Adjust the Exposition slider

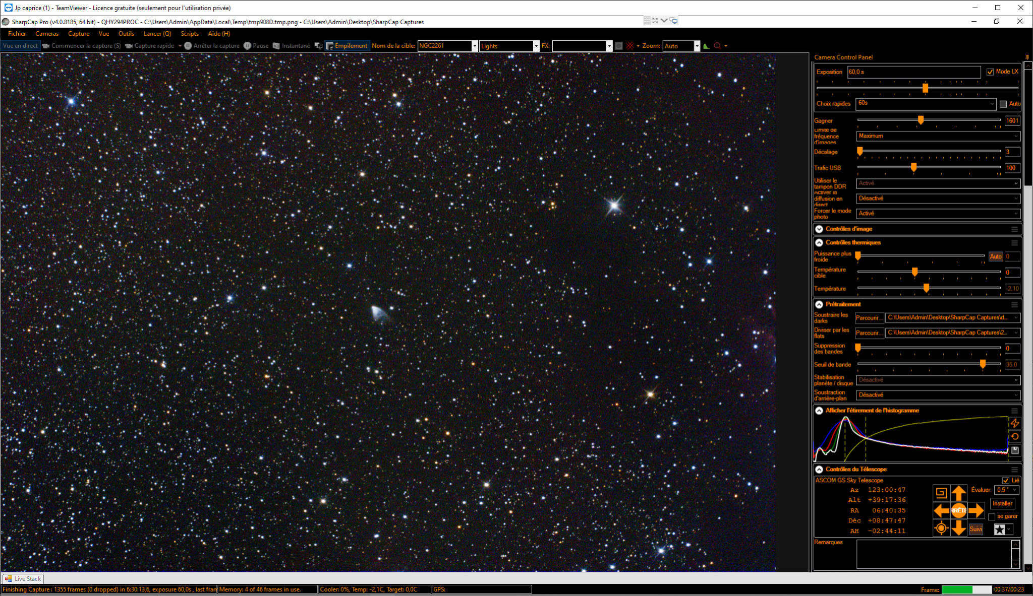pos(925,88)
